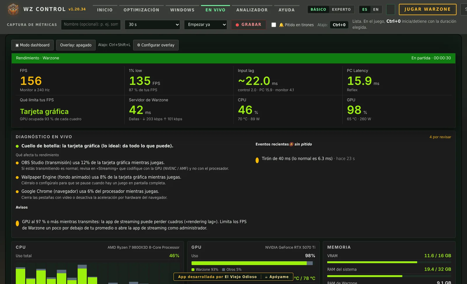Click the 4 por revisar link
The image size is (467, 284).
pyautogui.click(x=440, y=137)
